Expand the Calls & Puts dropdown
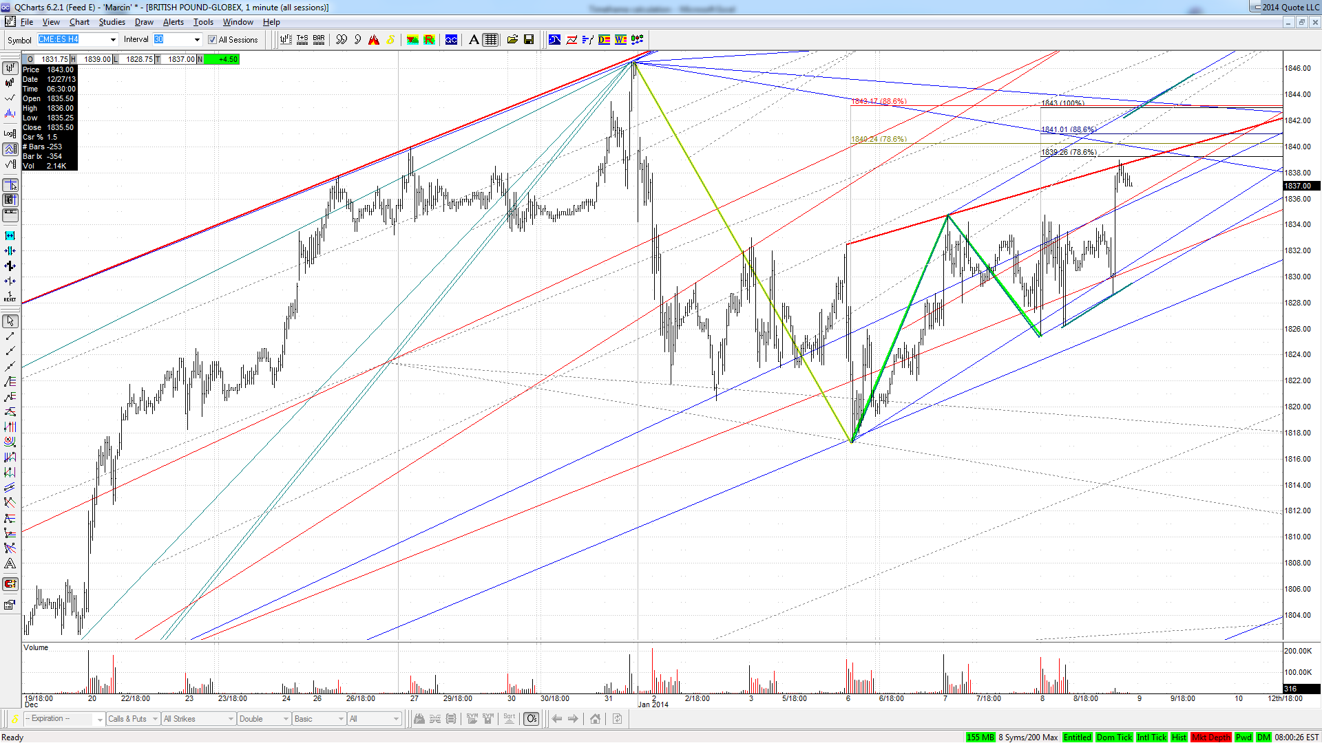 [156, 719]
